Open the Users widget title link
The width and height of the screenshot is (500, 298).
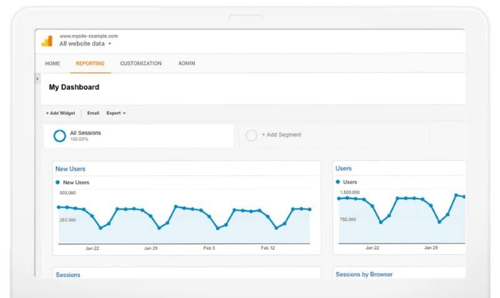[343, 168]
